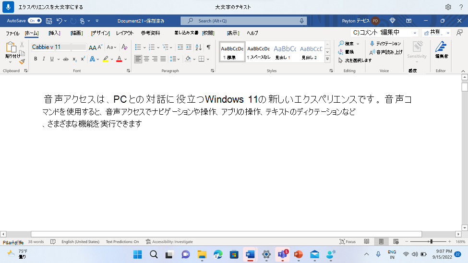The height and width of the screenshot is (263, 468).
Task: Apply red font color
Action: tap(119, 59)
